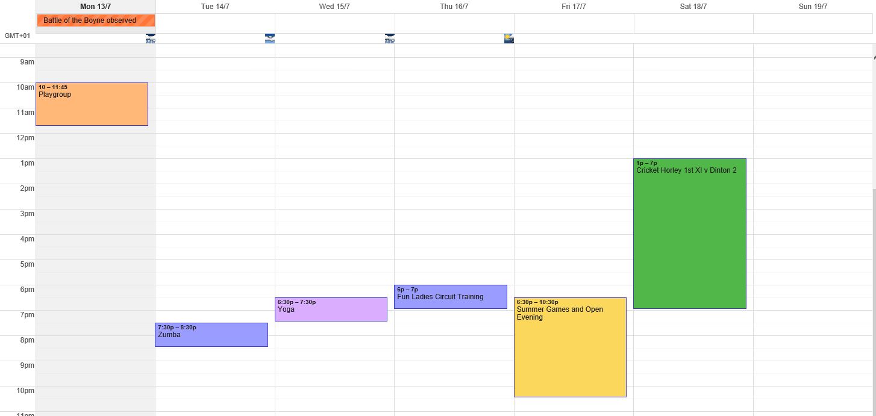Open the Mon 13/7 day header

(x=95, y=7)
